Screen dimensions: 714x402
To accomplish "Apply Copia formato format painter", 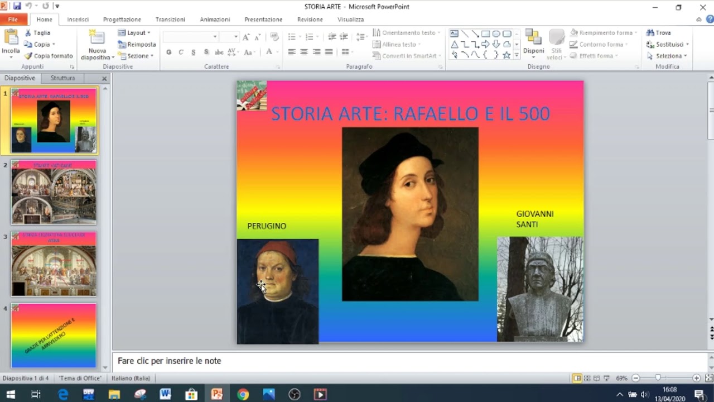I will tap(49, 56).
